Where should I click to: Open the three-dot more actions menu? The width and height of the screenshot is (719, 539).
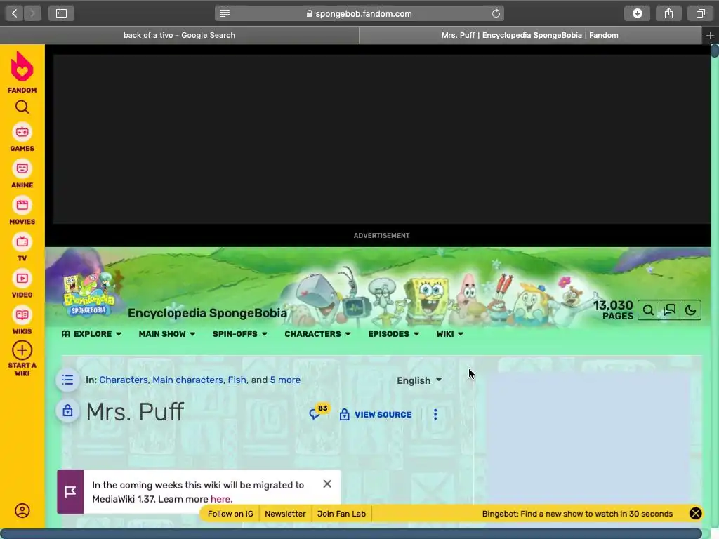[435, 414]
